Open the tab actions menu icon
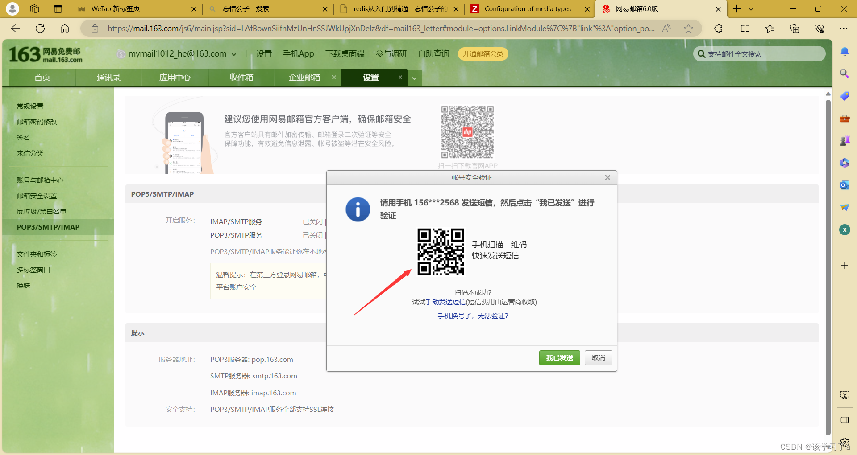Image resolution: width=857 pixels, height=455 pixels. (x=58, y=9)
